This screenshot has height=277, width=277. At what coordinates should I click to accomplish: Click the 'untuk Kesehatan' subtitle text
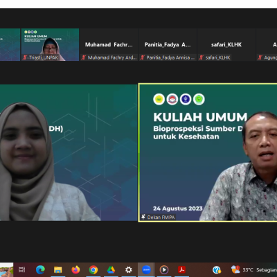186,136
